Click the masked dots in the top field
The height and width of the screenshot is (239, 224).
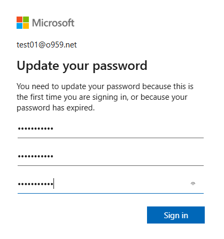pyautogui.click(x=35, y=129)
